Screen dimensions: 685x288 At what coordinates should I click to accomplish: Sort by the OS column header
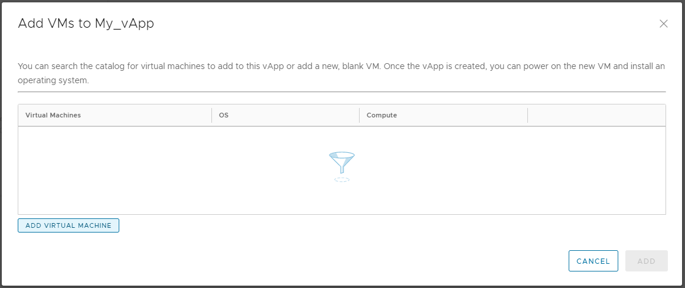coord(224,115)
